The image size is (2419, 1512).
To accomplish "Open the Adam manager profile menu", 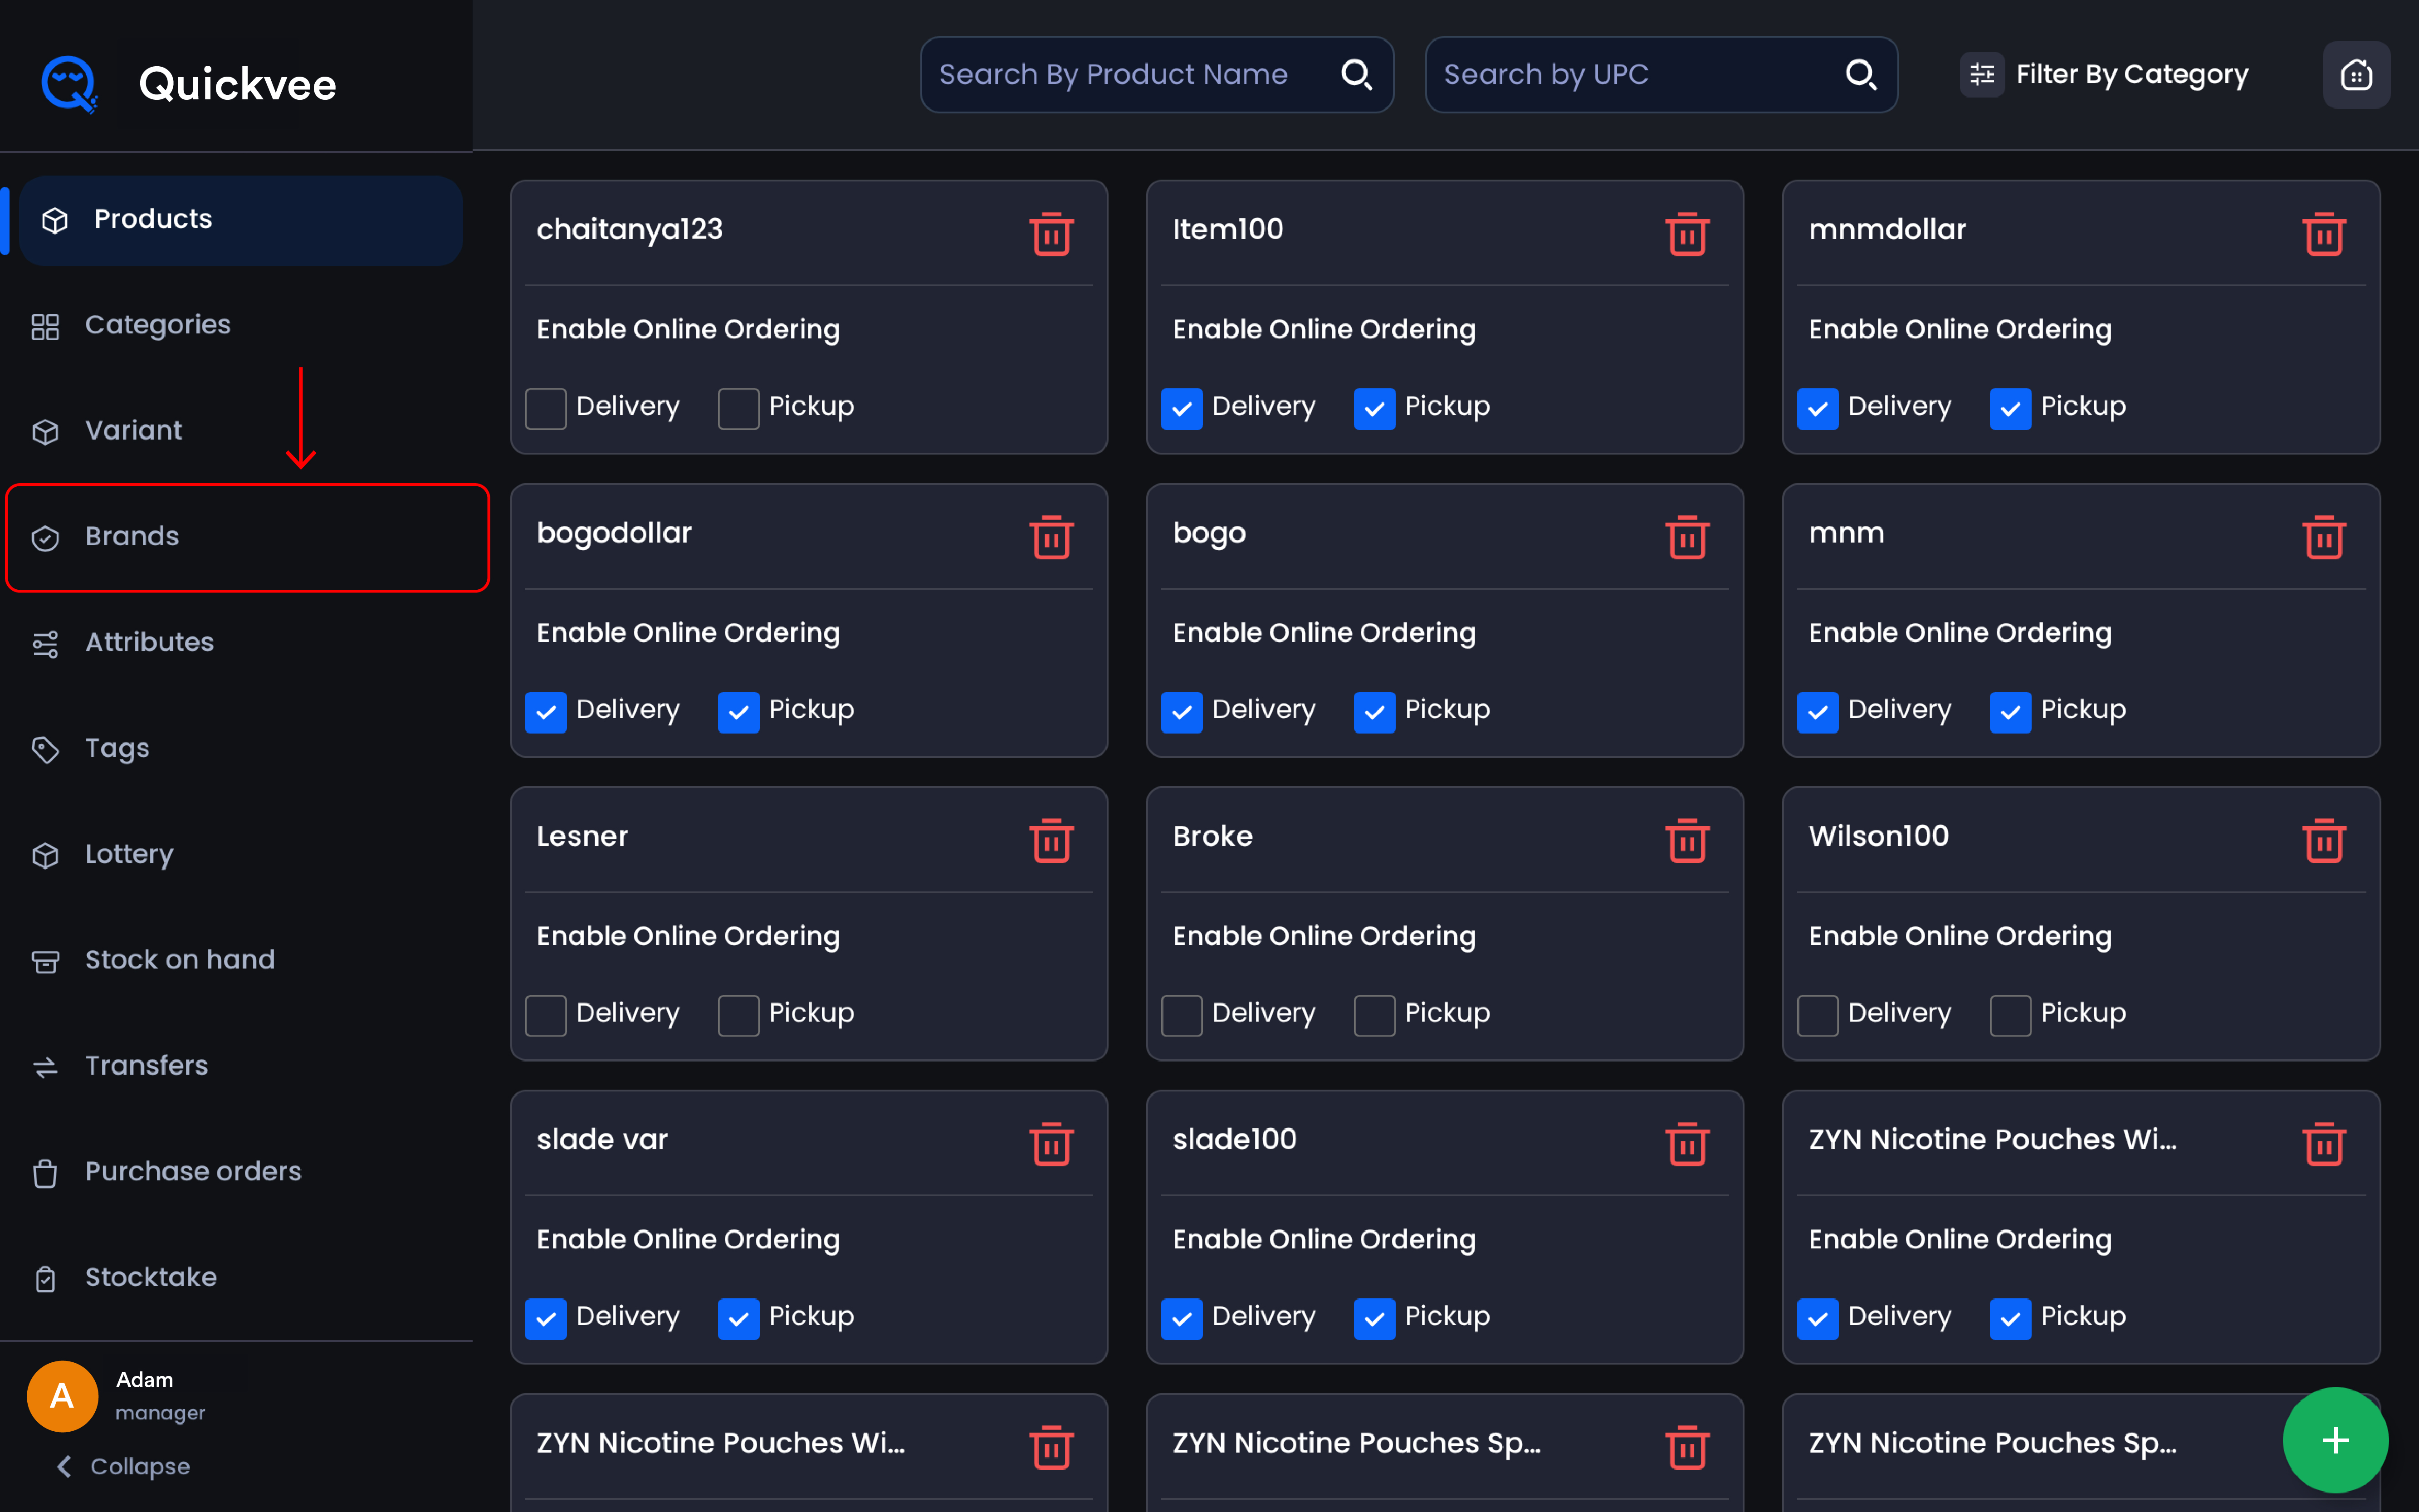I will pos(118,1395).
